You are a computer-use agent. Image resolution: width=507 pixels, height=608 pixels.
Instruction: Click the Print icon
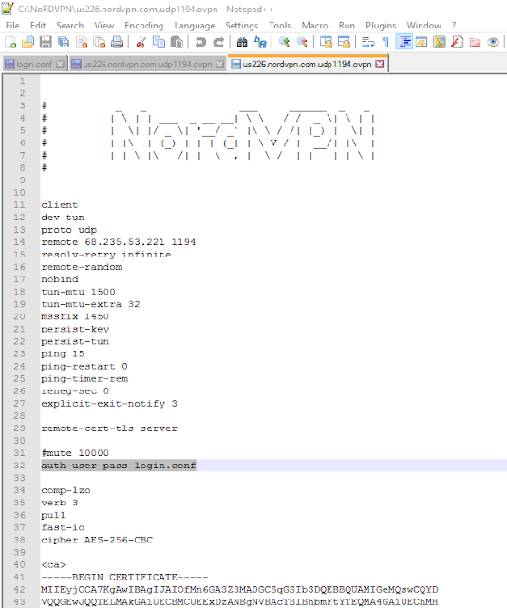(x=117, y=42)
